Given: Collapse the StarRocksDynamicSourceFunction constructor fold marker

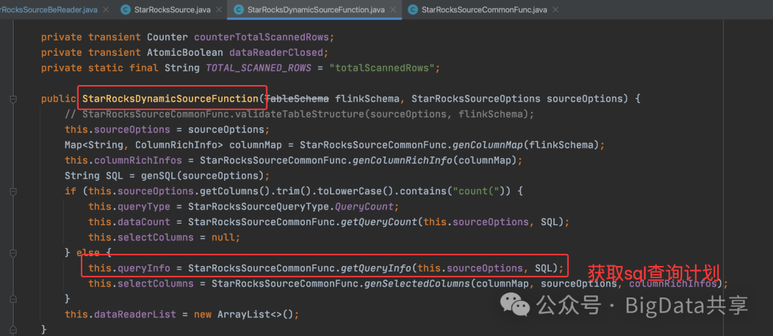Looking at the screenshot, I should [x=14, y=99].
